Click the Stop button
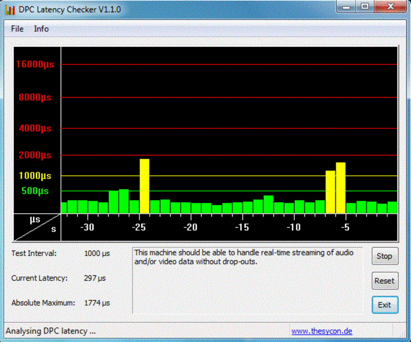The image size is (411, 342). coord(385,256)
